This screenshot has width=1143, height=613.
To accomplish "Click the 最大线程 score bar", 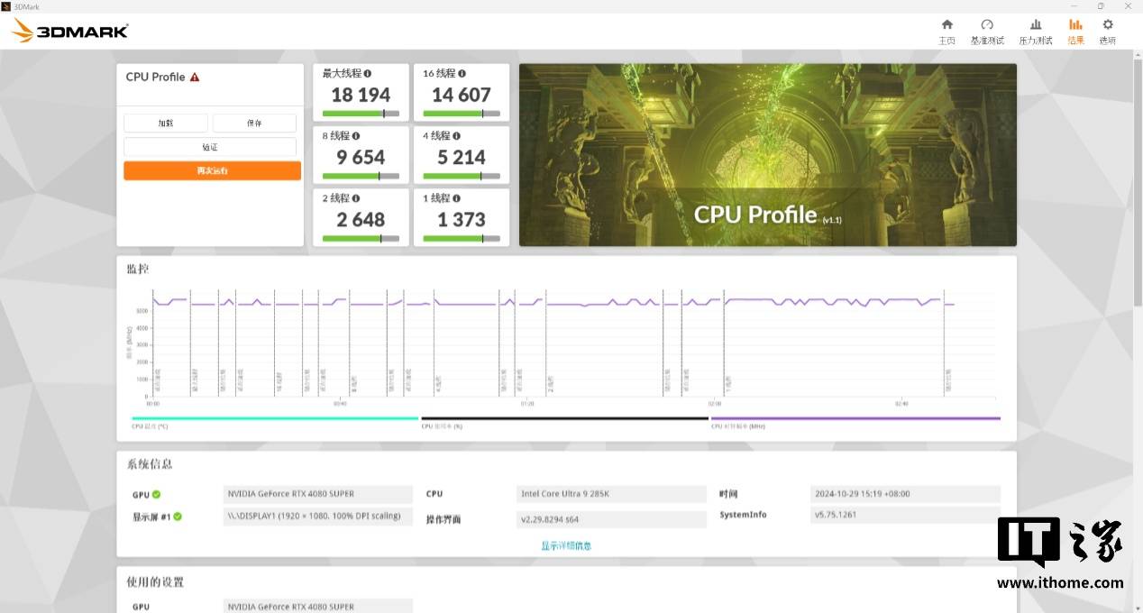I will 361,114.
